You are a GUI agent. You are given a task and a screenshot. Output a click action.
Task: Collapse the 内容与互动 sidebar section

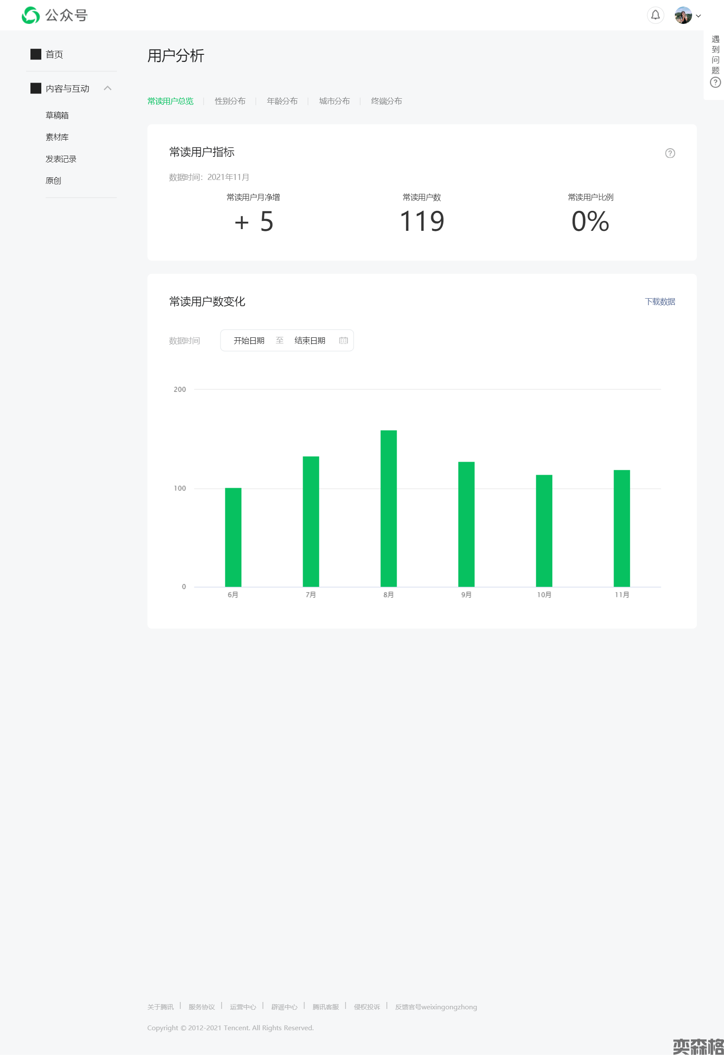tap(108, 88)
